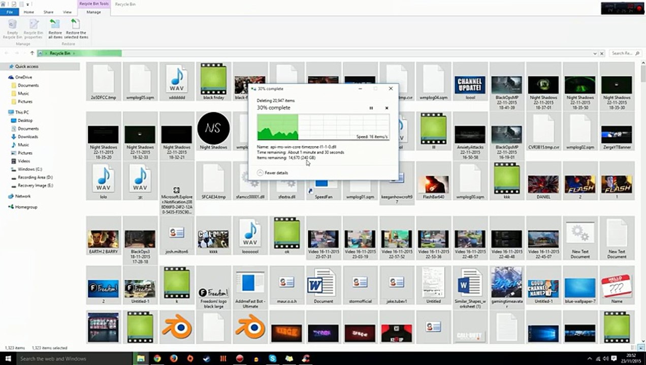Select the black friday video file
The height and width of the screenshot is (365, 646).
coord(213,81)
